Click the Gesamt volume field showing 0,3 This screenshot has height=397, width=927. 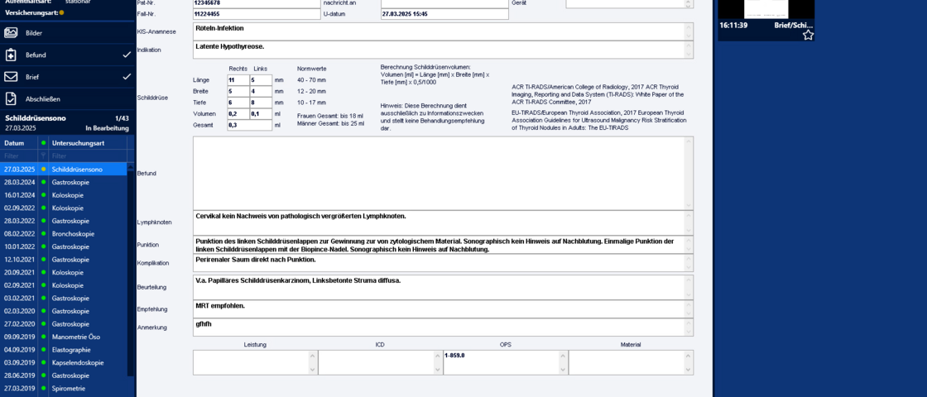[249, 125]
